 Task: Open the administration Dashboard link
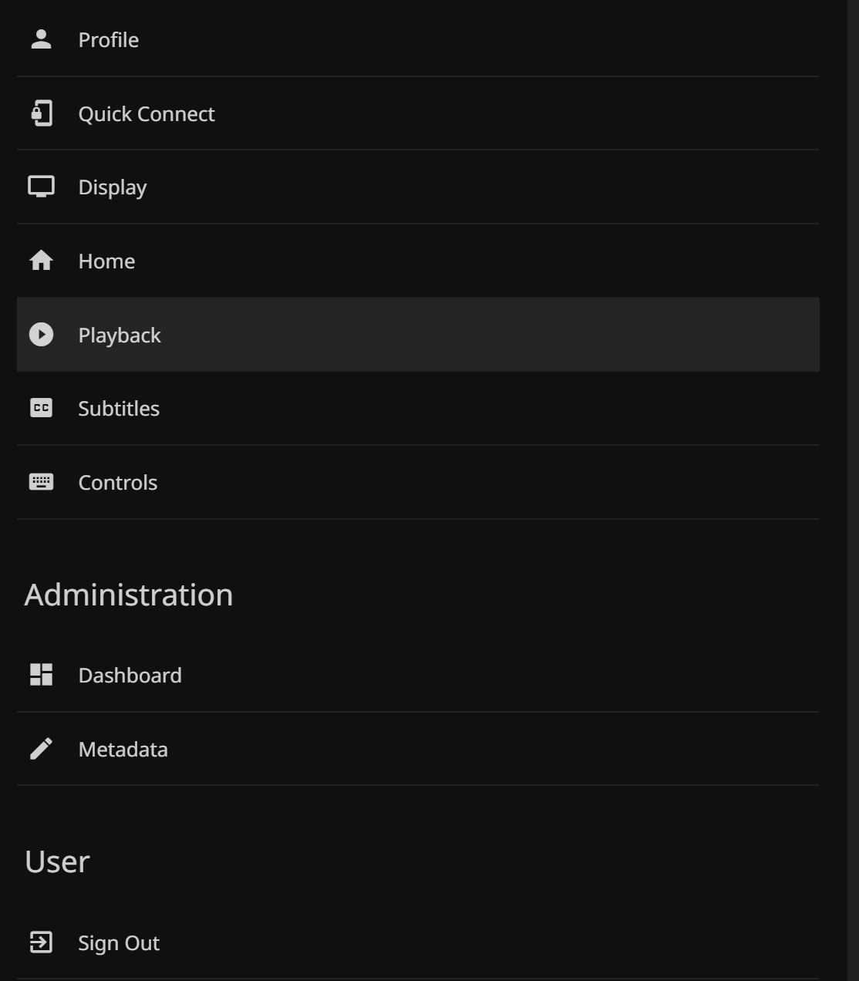pos(130,676)
